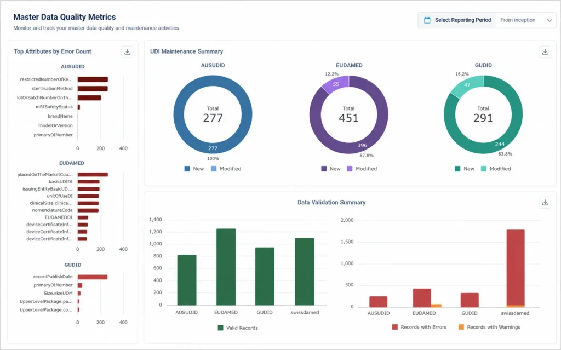
Task: Download the Top Attributes by Error Count chart
Action: pos(127,52)
